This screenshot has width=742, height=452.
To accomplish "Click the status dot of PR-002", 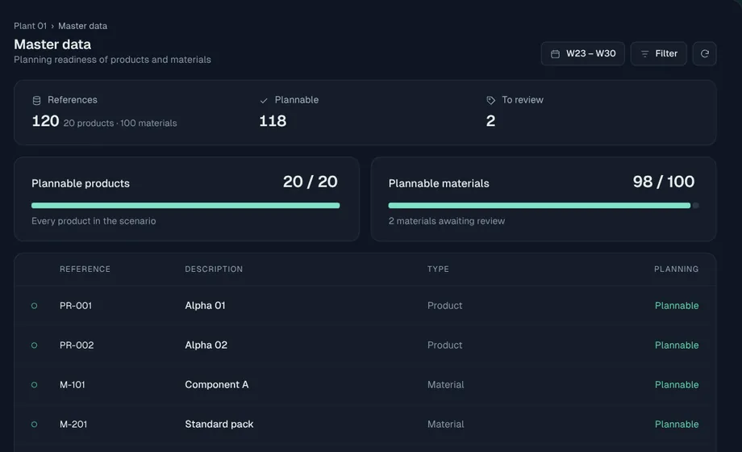I will tap(34, 345).
